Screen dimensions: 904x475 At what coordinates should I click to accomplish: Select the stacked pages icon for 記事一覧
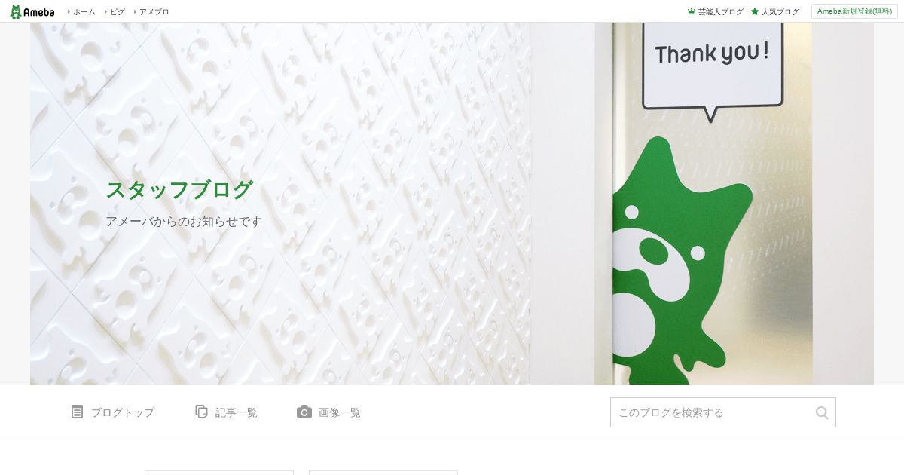tap(201, 412)
